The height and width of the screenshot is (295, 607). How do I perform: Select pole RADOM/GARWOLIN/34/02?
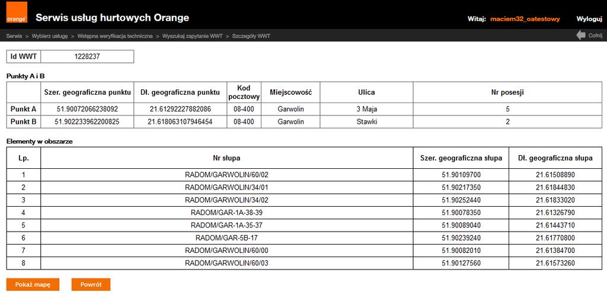(226, 200)
